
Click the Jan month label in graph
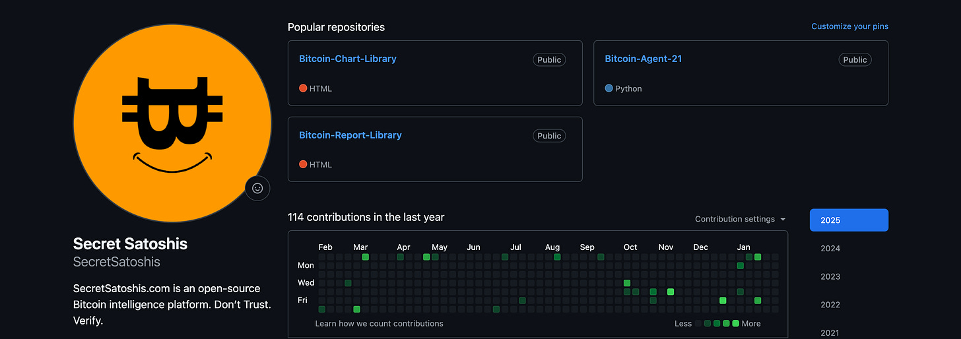pos(743,247)
